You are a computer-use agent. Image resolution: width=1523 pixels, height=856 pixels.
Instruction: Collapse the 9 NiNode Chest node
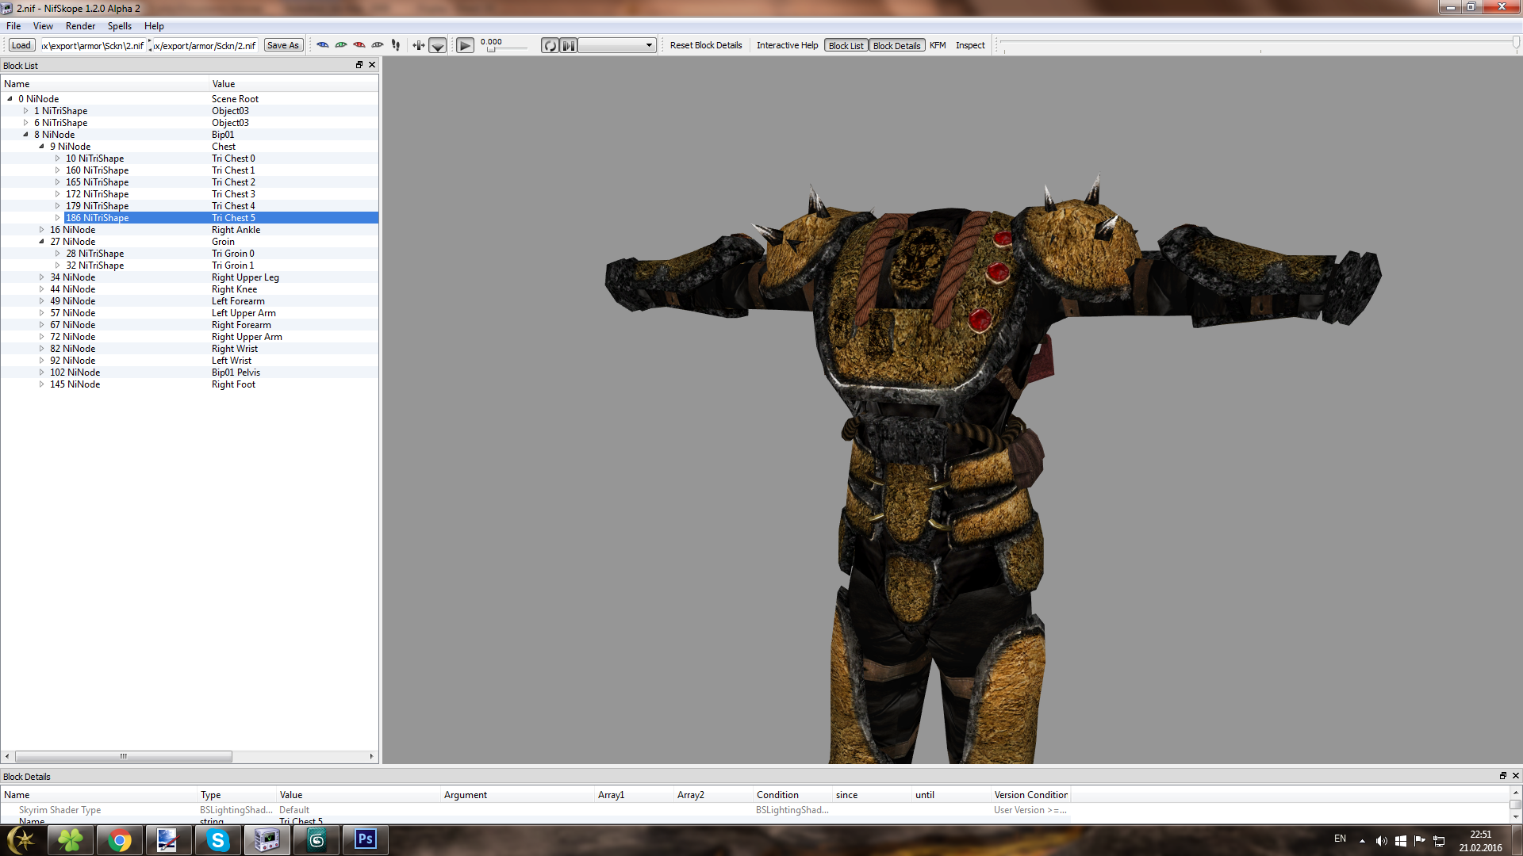coord(41,147)
